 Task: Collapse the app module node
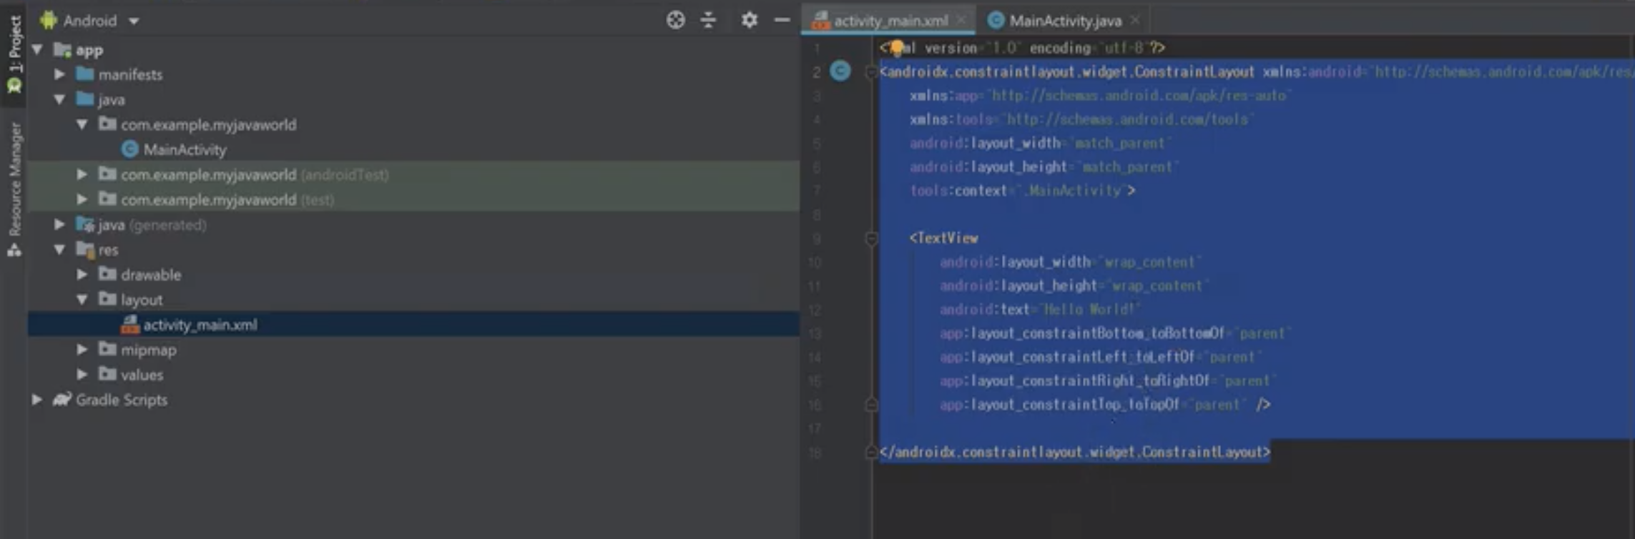click(x=38, y=50)
